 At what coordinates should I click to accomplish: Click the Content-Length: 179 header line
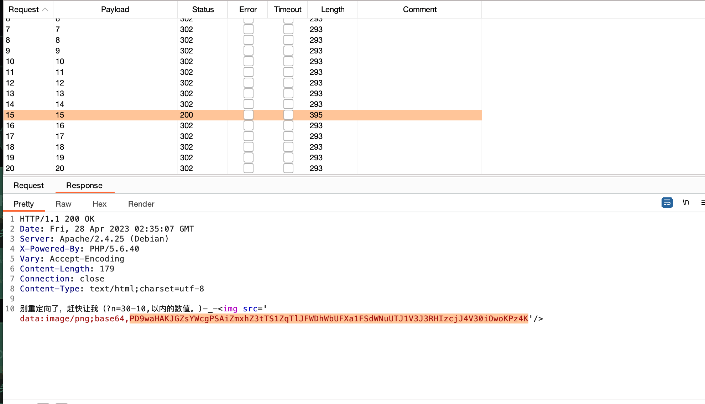click(x=67, y=269)
